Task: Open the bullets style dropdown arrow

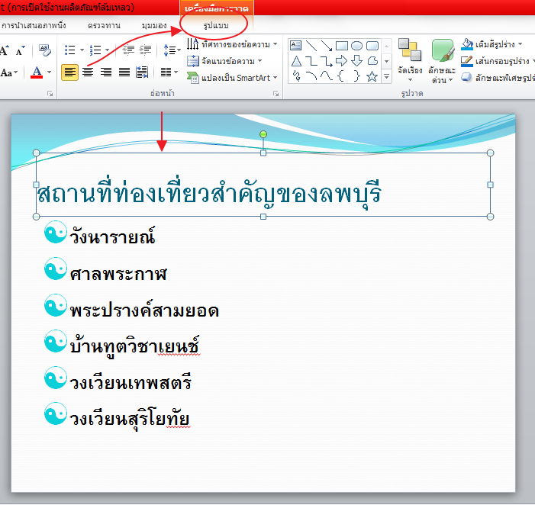Action: point(82,50)
